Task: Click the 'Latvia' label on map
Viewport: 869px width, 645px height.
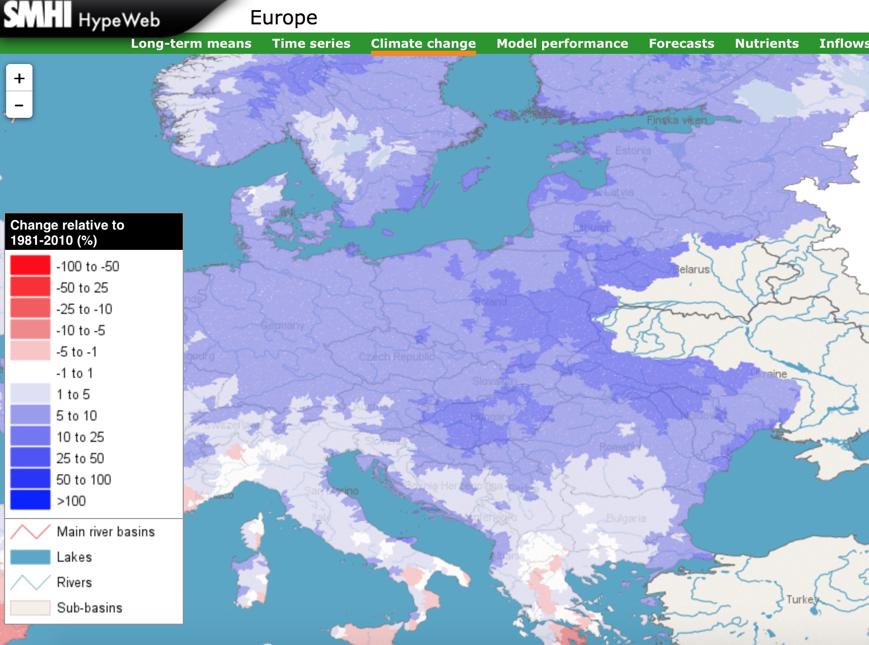Action: click(619, 192)
